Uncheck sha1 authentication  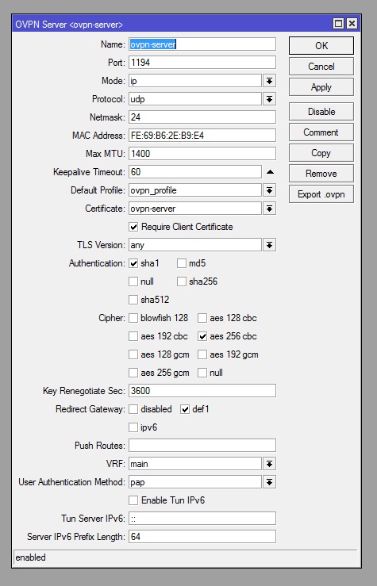[x=133, y=263]
